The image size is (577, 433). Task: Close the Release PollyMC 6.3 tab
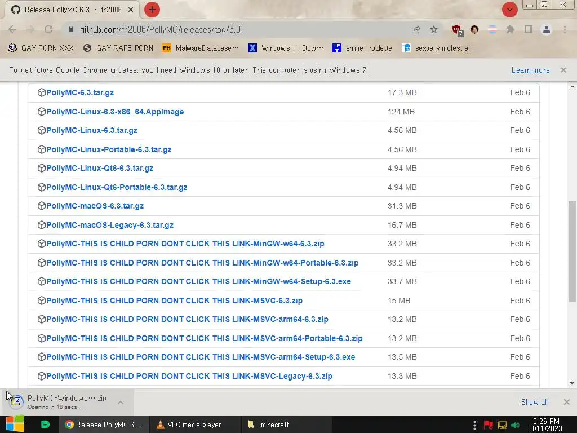tap(131, 10)
